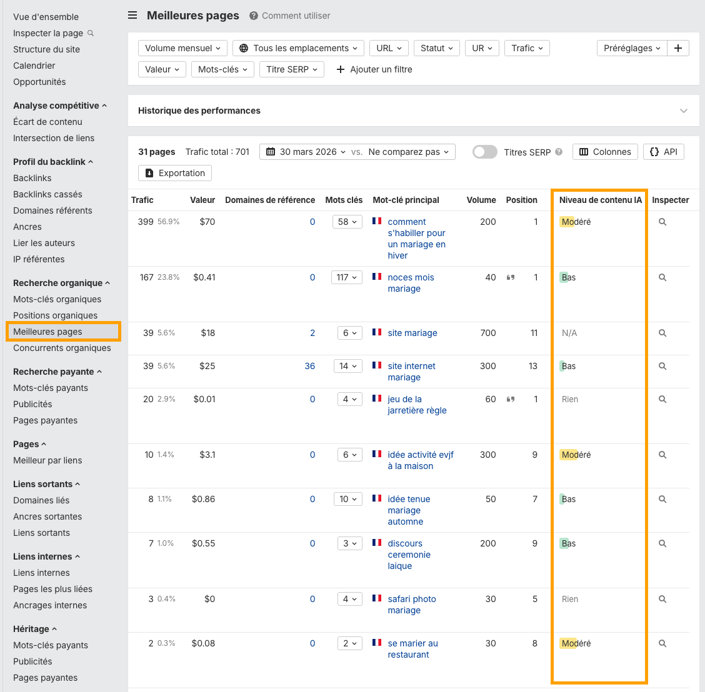This screenshot has width=705, height=692.
Task: Enable the Titres SERP toggle
Action: point(484,151)
